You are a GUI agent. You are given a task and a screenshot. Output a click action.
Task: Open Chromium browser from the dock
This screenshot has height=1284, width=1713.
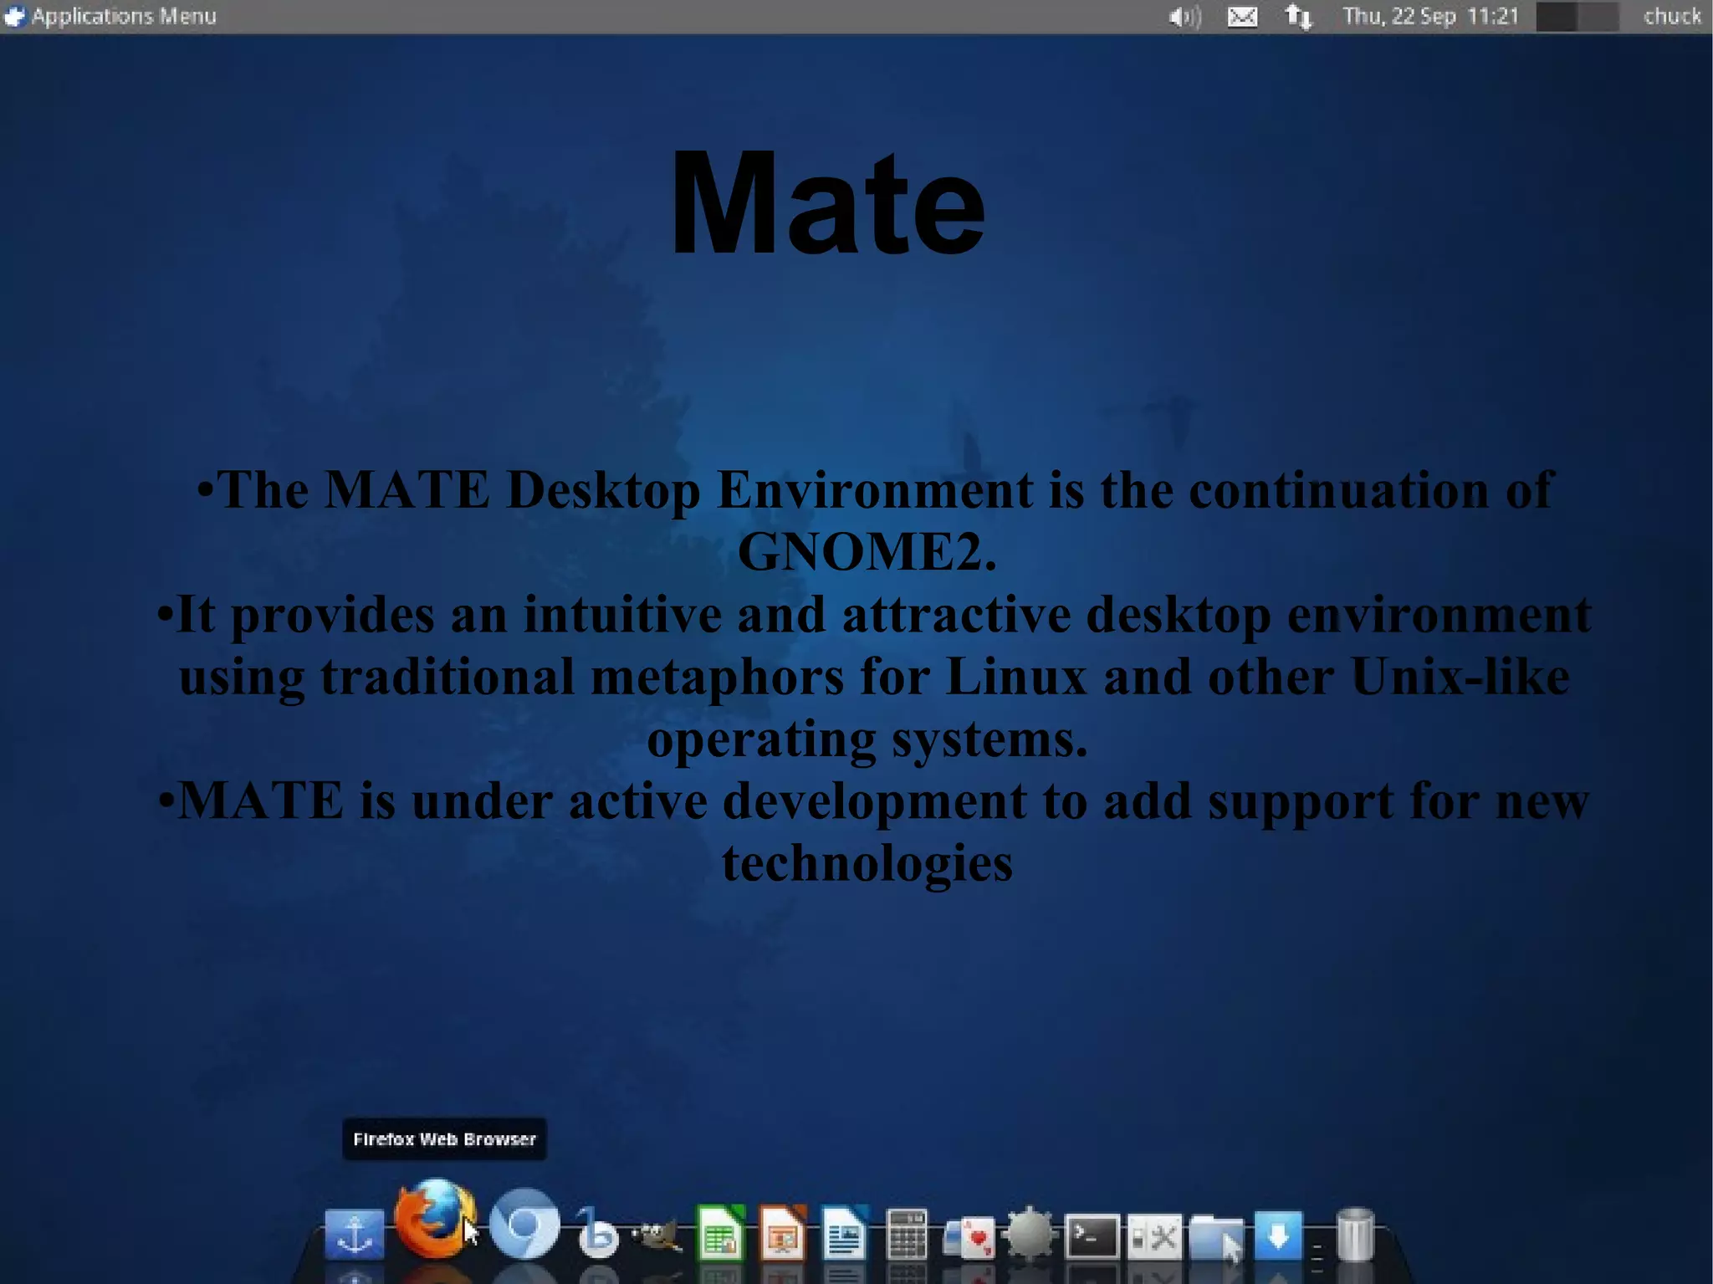pos(524,1225)
